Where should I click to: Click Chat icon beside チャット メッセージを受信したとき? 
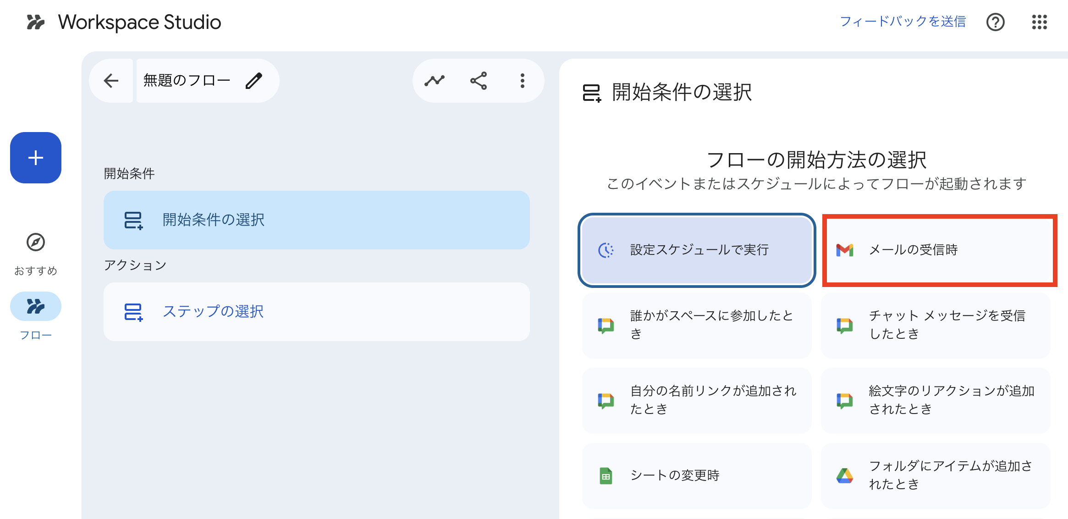coord(845,325)
